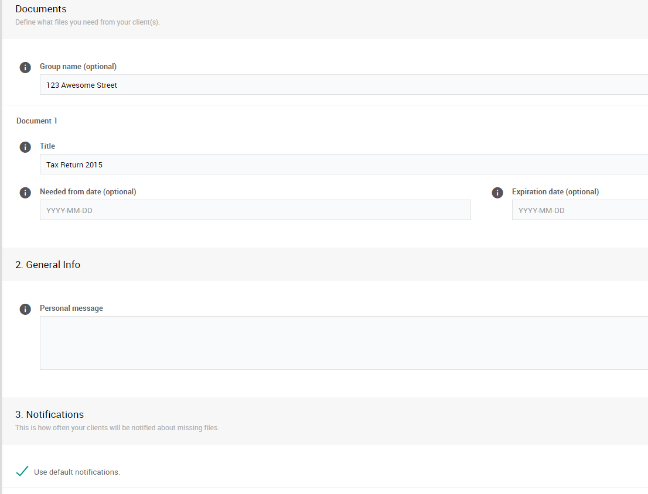Select the Needed from date input box
The height and width of the screenshot is (494, 648).
click(255, 210)
